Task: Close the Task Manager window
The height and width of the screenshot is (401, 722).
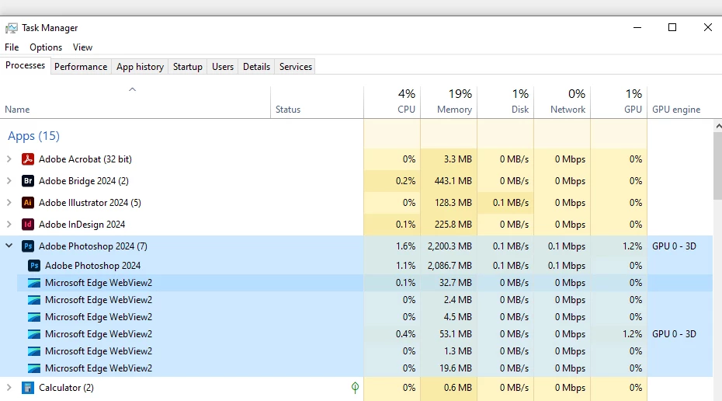Action: click(x=708, y=28)
